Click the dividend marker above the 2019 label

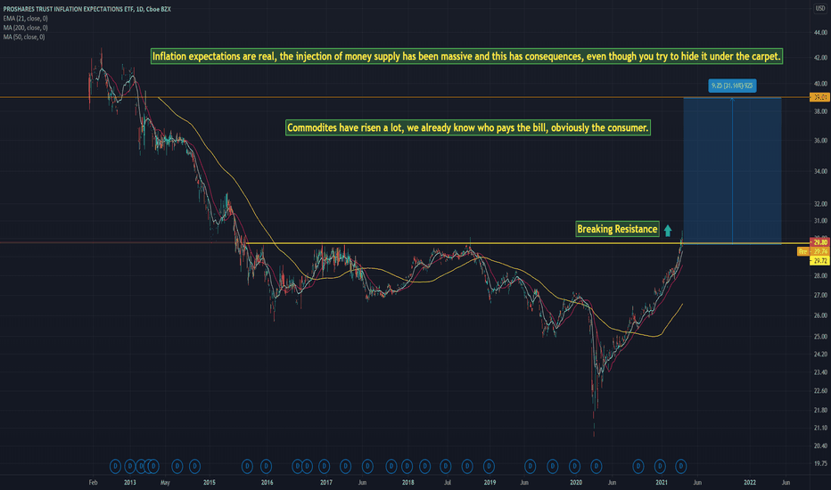489,466
